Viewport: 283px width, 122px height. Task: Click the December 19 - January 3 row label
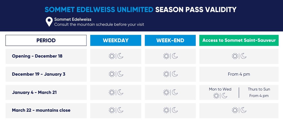(x=38, y=74)
